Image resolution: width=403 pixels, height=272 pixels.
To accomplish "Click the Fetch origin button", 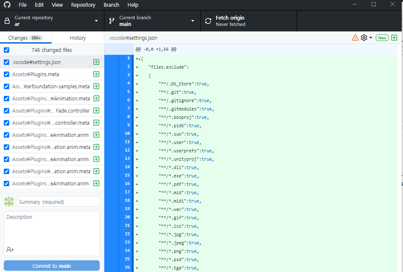I will pos(248,21).
